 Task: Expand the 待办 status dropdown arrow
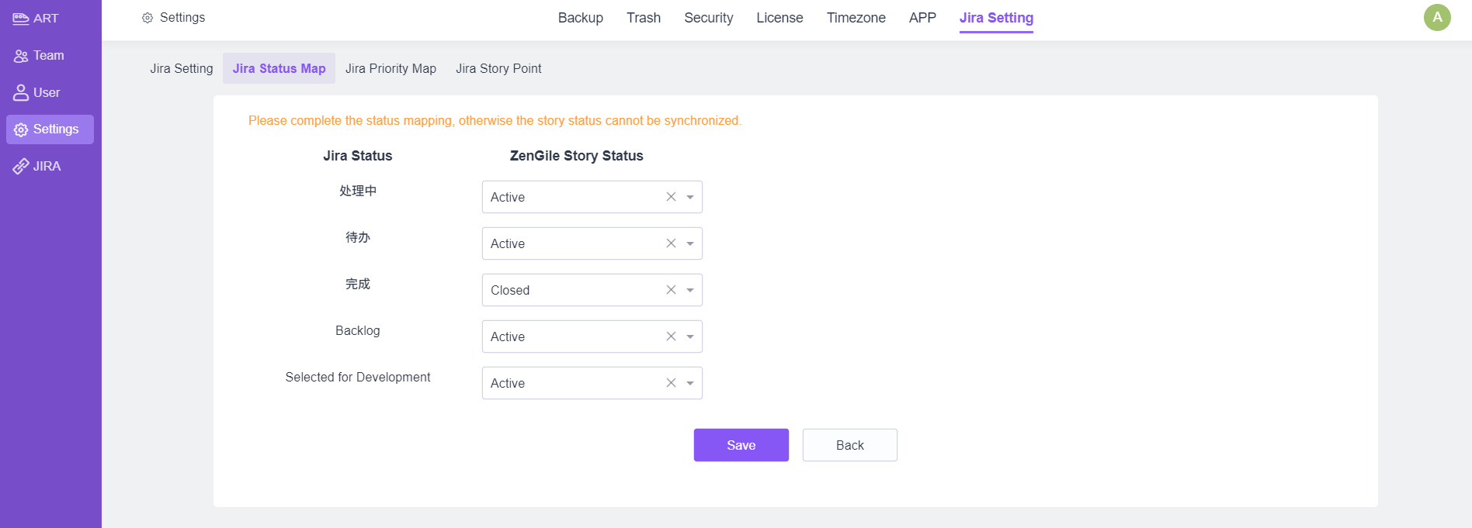(690, 243)
